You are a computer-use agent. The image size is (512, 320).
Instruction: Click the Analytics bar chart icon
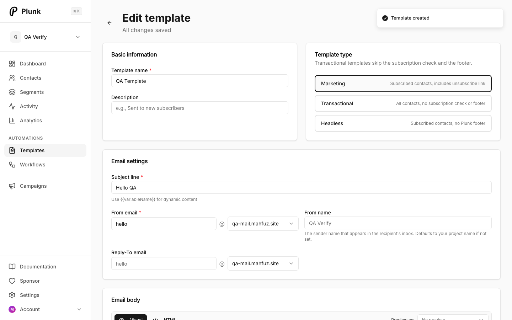pyautogui.click(x=12, y=121)
